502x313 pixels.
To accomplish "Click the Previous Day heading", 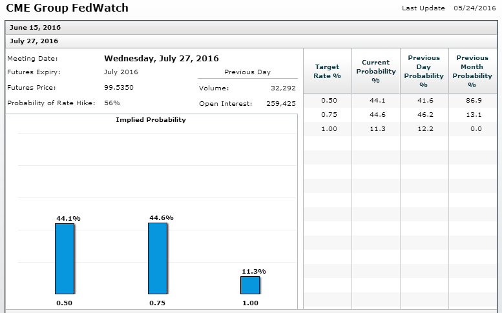I will click(x=247, y=72).
